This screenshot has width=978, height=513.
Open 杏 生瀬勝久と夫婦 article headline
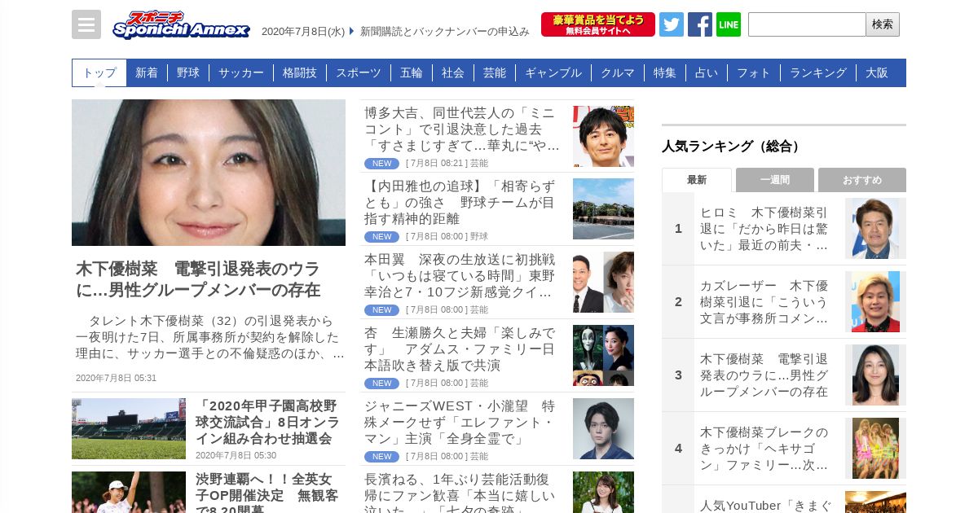(x=460, y=349)
